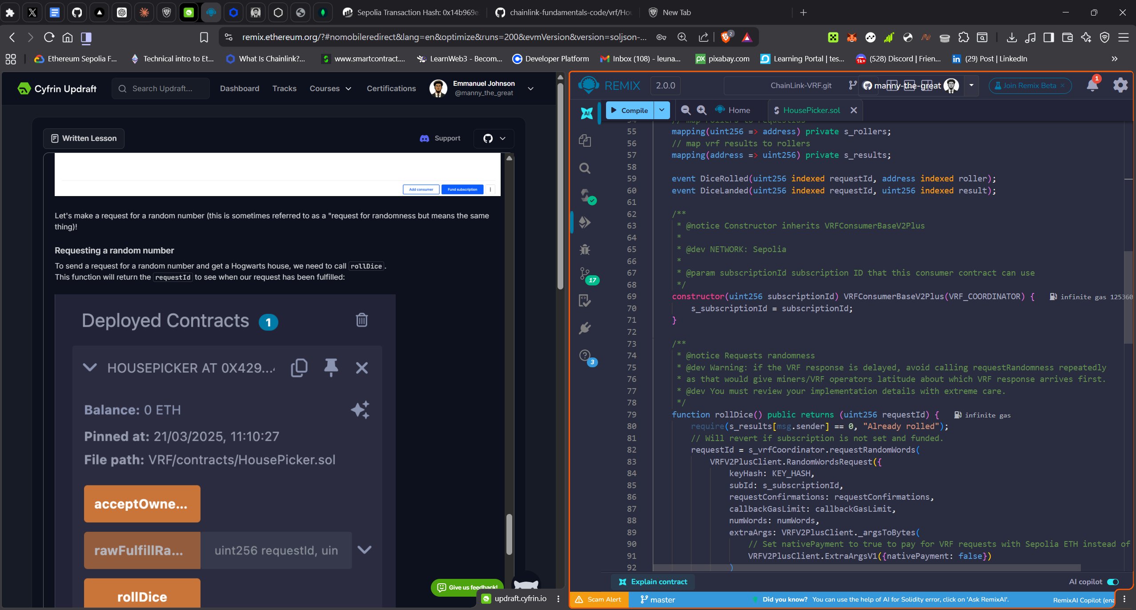Viewport: 1136px width, 610px height.
Task: Click the Remix plugin manager plug icon
Action: (x=585, y=328)
